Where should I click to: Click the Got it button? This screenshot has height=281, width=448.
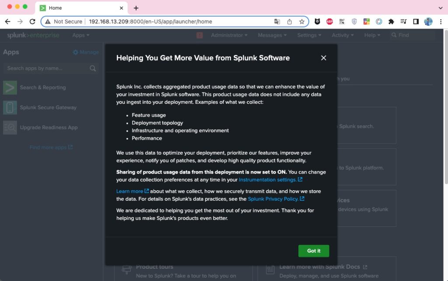pos(313,251)
